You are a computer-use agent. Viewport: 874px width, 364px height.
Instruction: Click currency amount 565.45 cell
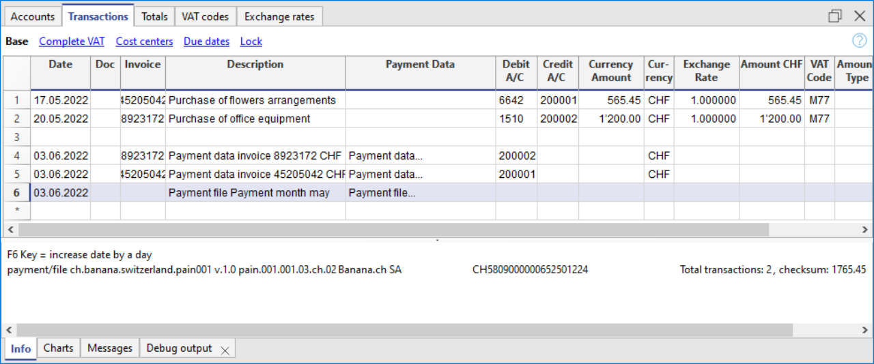611,100
